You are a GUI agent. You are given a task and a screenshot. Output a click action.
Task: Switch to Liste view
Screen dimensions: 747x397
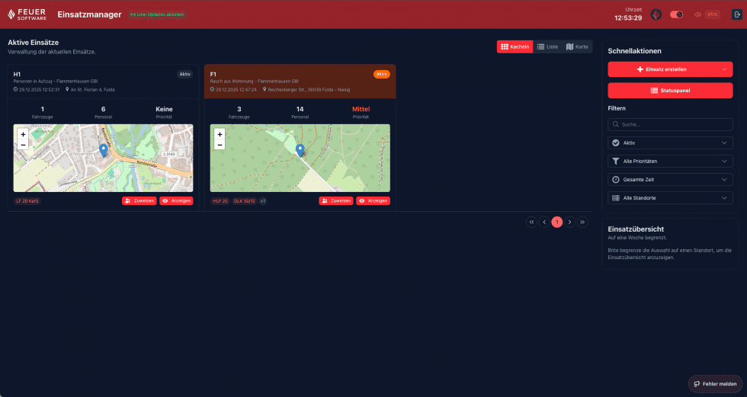coord(547,46)
